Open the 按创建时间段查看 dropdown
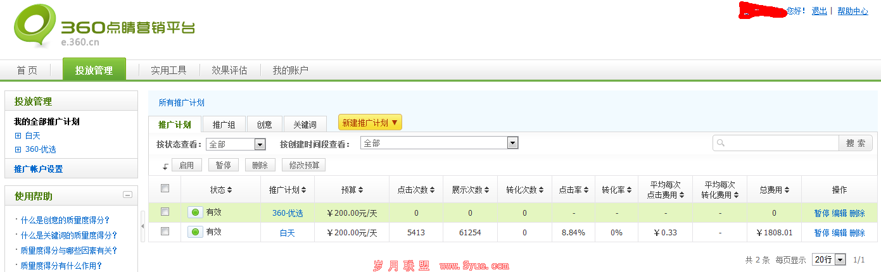The width and height of the screenshot is (881, 272). [x=512, y=143]
